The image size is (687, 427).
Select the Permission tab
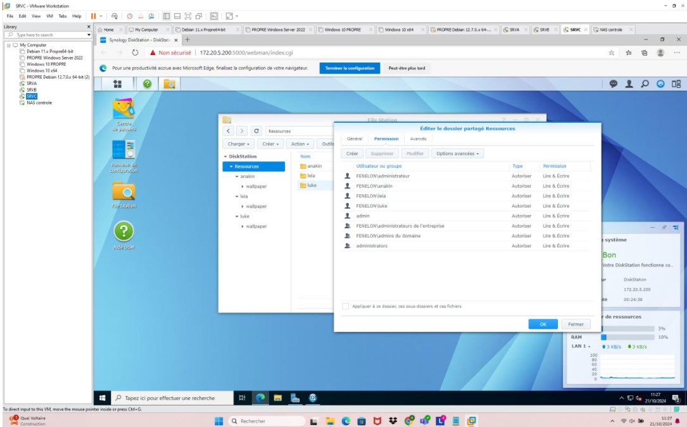pyautogui.click(x=386, y=139)
